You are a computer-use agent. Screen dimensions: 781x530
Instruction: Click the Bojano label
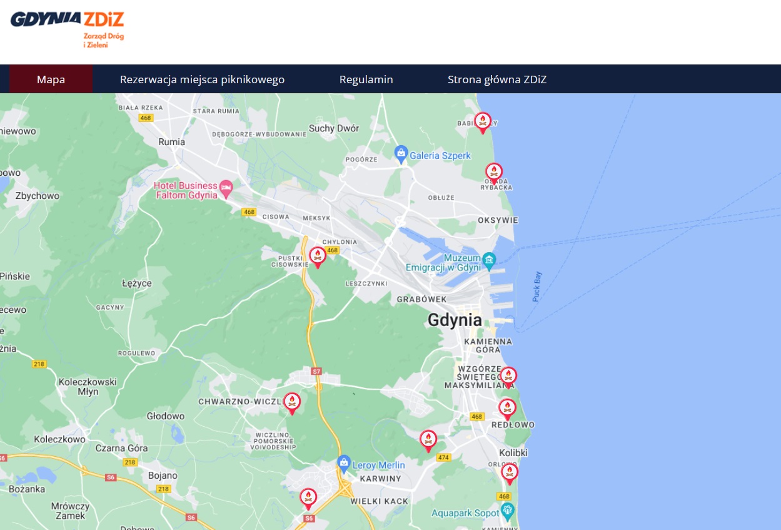pos(163,476)
